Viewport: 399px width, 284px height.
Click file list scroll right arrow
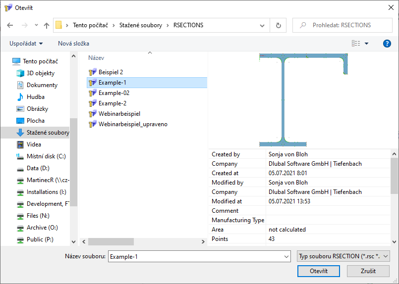tap(203, 242)
